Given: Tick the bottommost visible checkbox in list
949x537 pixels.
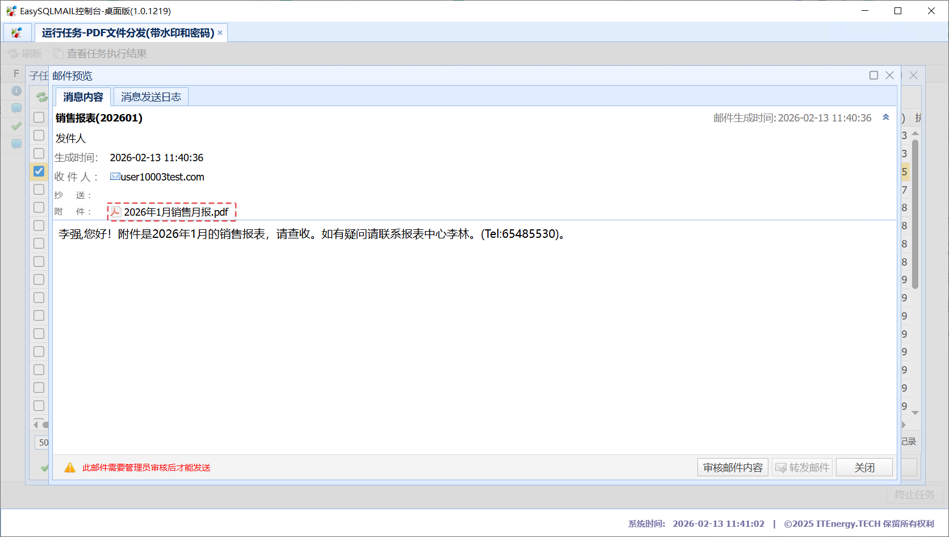Looking at the screenshot, I should tap(39, 405).
